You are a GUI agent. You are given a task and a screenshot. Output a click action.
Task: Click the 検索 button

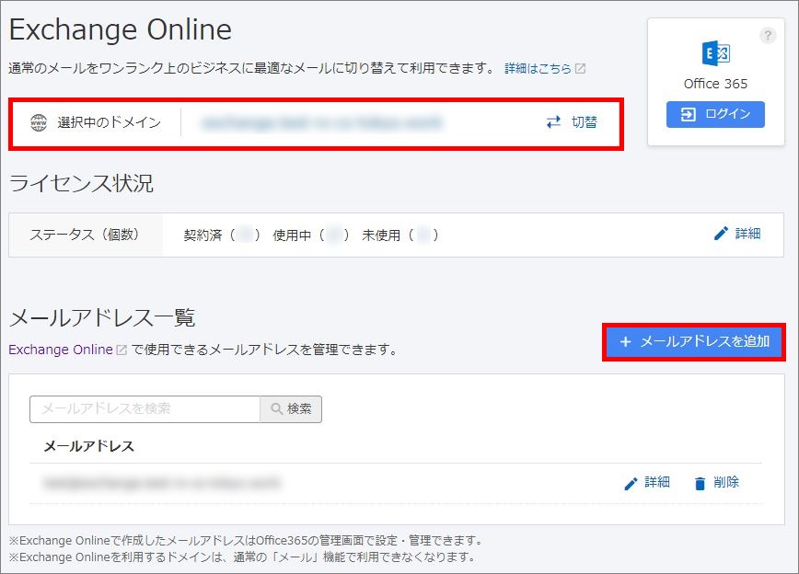pyautogui.click(x=291, y=409)
